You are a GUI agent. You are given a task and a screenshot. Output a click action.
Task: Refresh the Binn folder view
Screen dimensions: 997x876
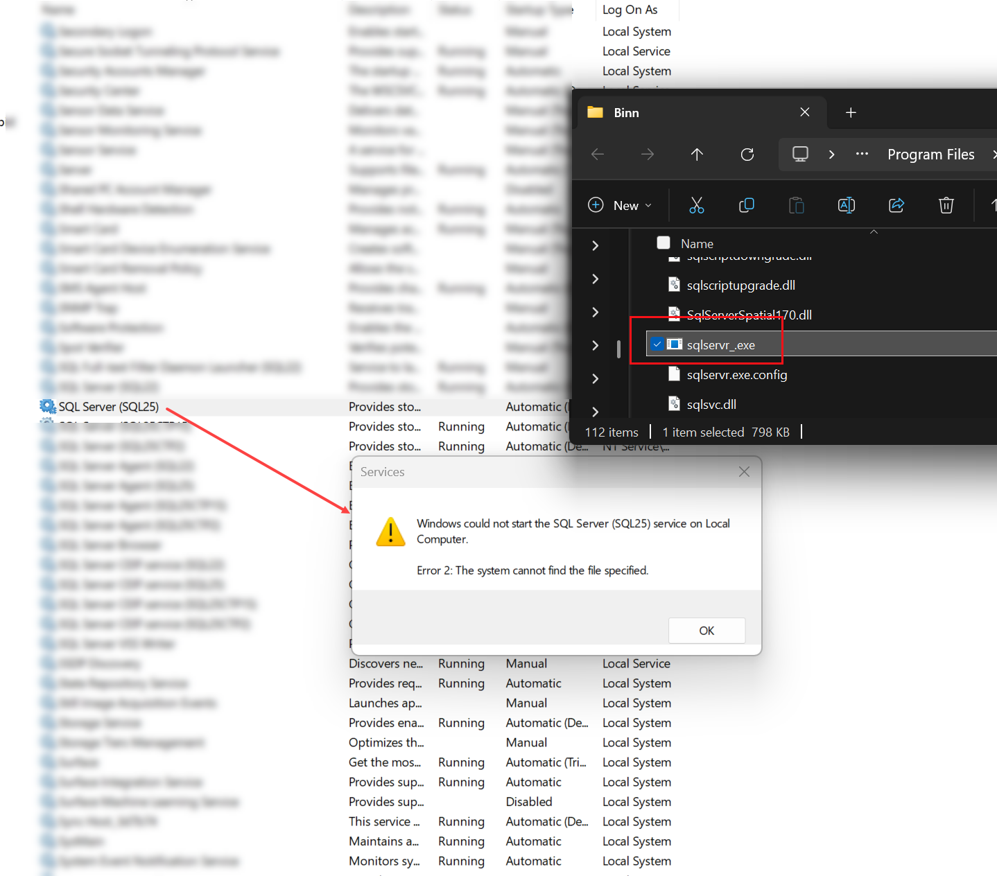[747, 155]
